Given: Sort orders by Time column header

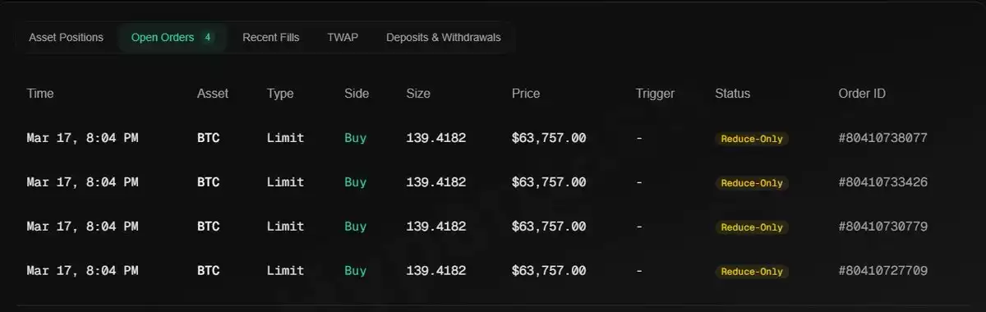Looking at the screenshot, I should (x=40, y=94).
